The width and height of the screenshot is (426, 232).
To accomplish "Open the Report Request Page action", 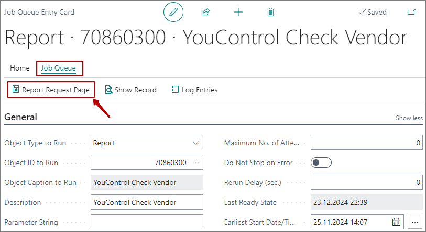I will click(x=51, y=90).
